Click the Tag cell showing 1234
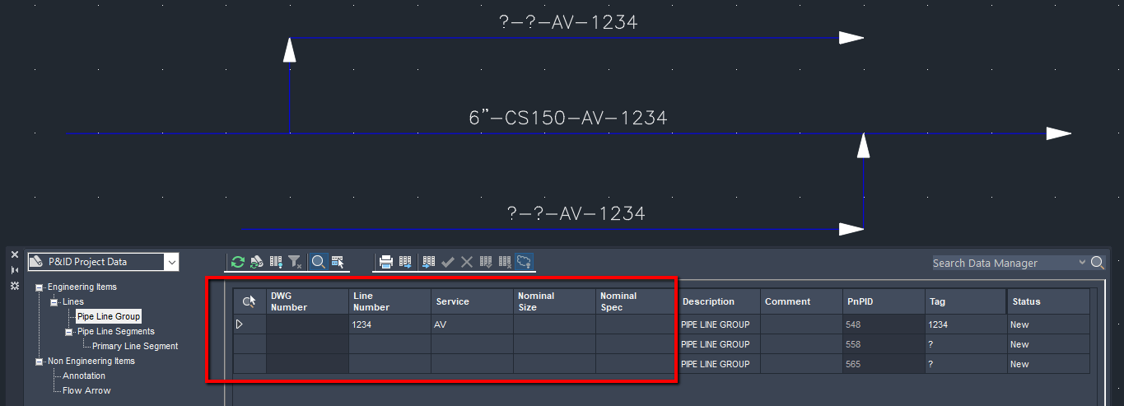 [x=966, y=324]
